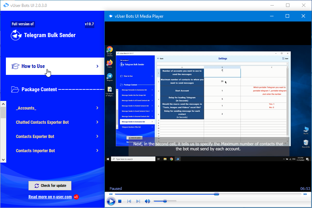Open Chatted Contacts Exporter Bot
This screenshot has height=208, width=312.
[x=42, y=122]
